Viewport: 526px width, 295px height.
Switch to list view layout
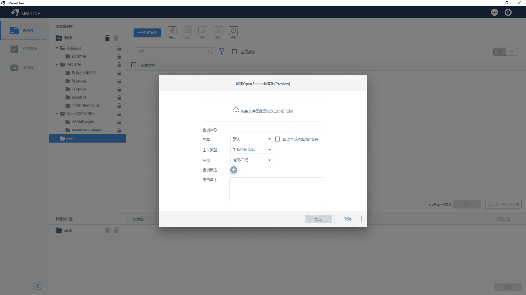(x=511, y=52)
